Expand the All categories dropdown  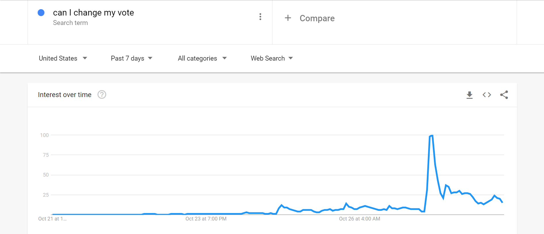(x=202, y=58)
